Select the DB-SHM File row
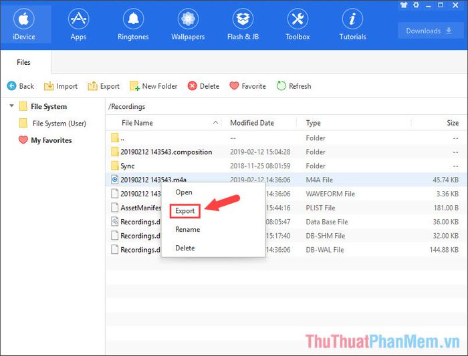This screenshot has width=468, height=356. pos(286,236)
